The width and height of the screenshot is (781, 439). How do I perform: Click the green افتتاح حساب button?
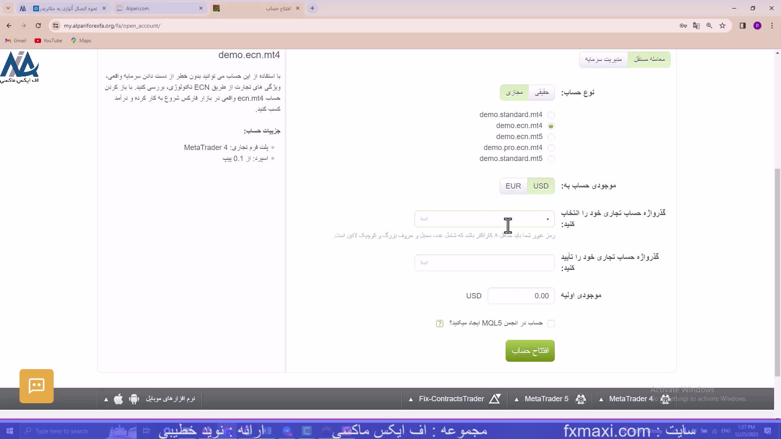tap(530, 351)
